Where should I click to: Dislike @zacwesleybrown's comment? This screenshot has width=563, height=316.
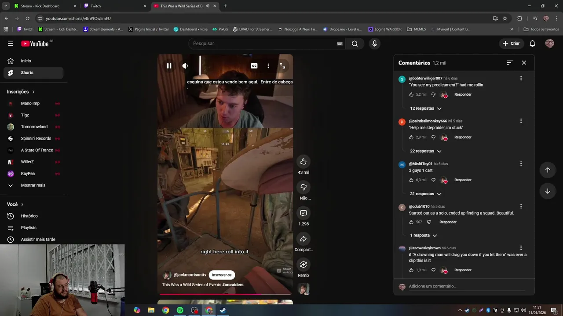coord(433,270)
